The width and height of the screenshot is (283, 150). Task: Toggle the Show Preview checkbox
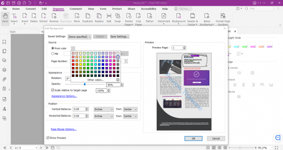pos(48,138)
